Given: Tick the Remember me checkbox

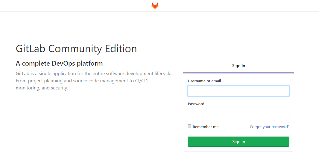Looking at the screenshot, I should point(189,126).
